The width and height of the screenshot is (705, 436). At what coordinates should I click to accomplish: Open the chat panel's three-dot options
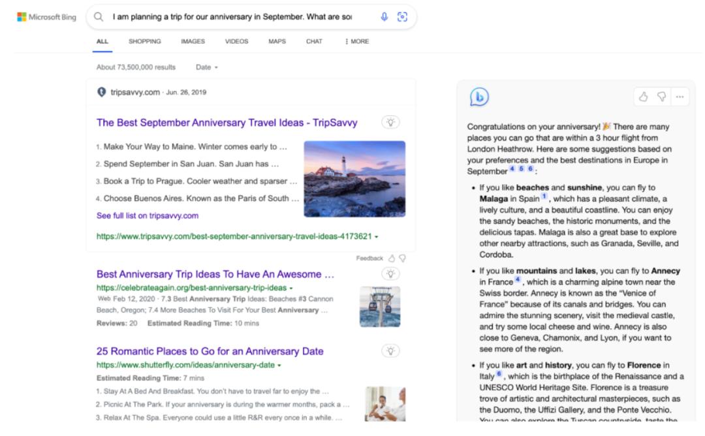coord(680,97)
